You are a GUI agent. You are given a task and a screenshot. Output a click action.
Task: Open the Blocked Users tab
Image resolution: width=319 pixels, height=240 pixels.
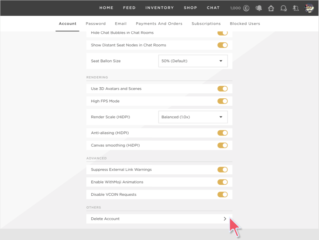[245, 23]
